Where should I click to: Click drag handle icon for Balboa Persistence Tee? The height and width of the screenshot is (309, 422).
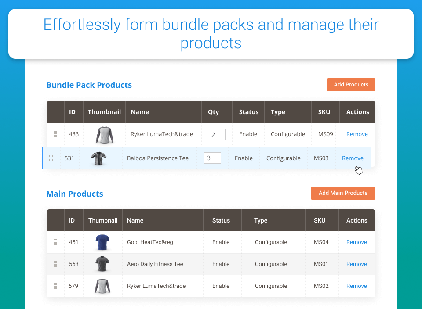51,158
